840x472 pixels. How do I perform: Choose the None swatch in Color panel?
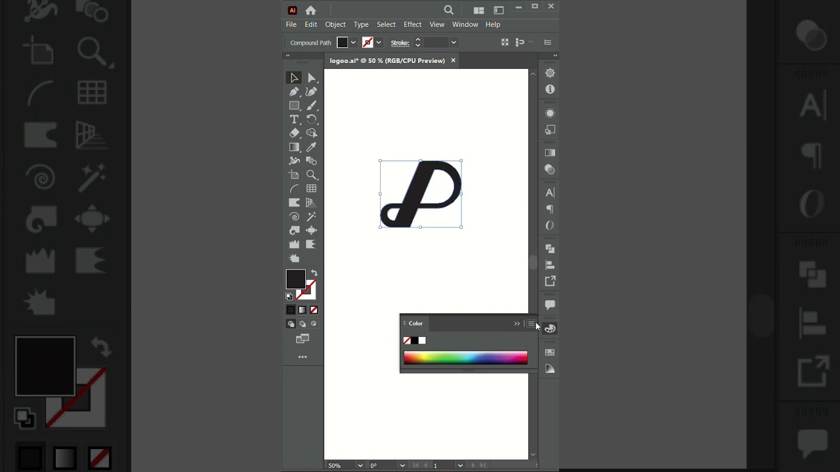click(407, 340)
